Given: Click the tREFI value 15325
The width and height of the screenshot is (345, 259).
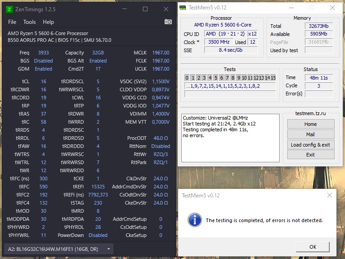Looking at the screenshot, I should tap(98, 187).
